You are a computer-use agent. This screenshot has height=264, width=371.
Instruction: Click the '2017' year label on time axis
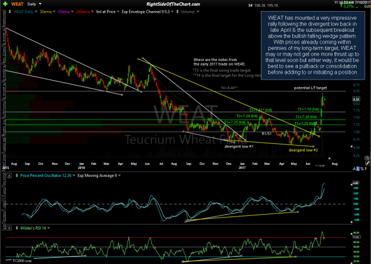tap(242, 168)
